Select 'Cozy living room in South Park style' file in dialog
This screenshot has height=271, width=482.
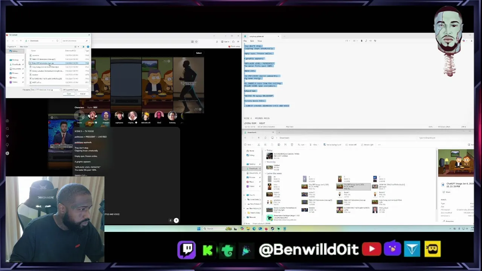(45, 67)
